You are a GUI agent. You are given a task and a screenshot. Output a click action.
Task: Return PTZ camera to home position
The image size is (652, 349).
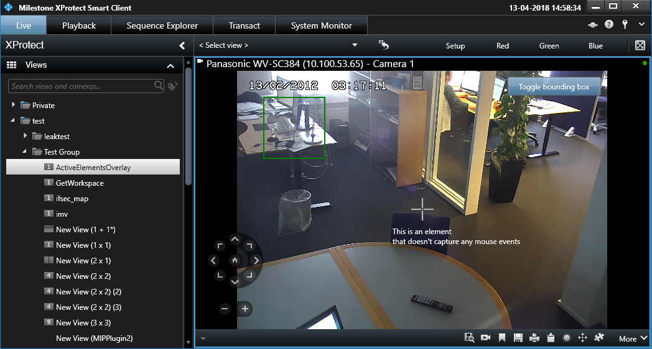tap(235, 260)
